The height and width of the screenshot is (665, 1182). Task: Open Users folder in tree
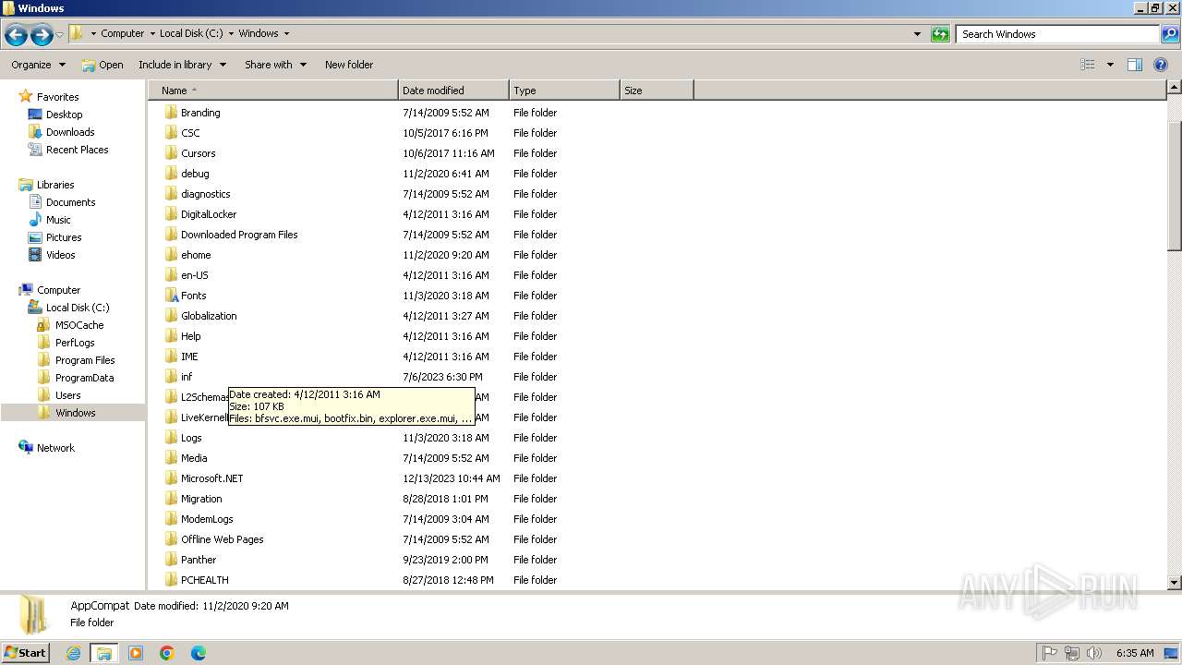click(67, 395)
